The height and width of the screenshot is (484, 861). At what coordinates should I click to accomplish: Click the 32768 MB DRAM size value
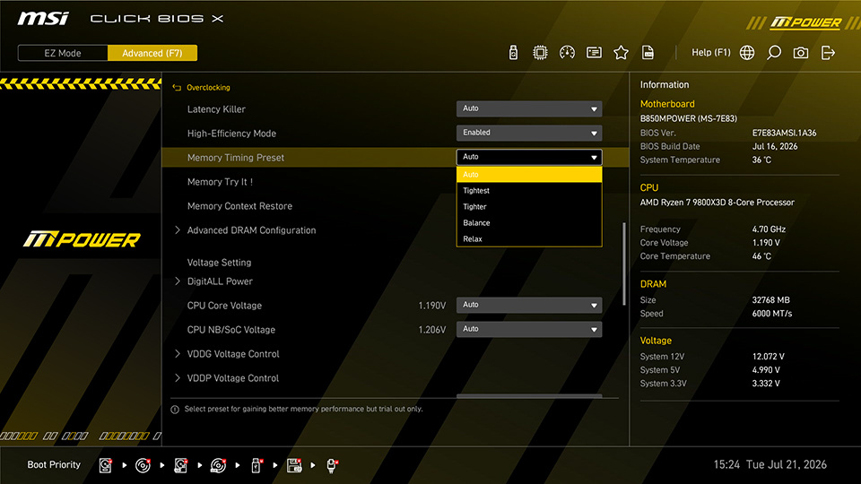click(x=771, y=300)
